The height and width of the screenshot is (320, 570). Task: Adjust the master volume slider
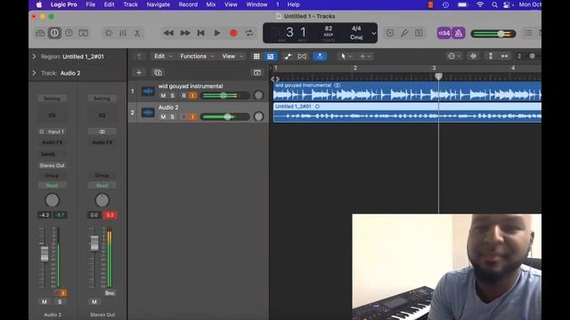click(x=493, y=34)
